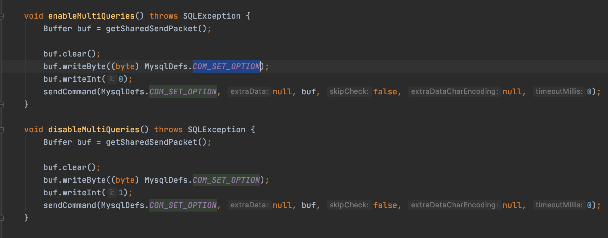Collapse disableMultiQueries method fold marker
This screenshot has height=238, width=608.
pyautogui.click(x=2, y=130)
